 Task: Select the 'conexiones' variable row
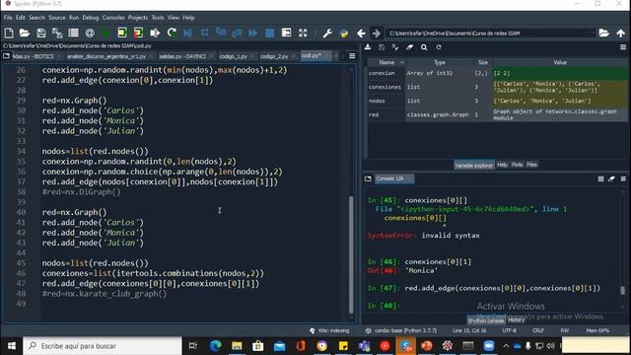(497, 87)
